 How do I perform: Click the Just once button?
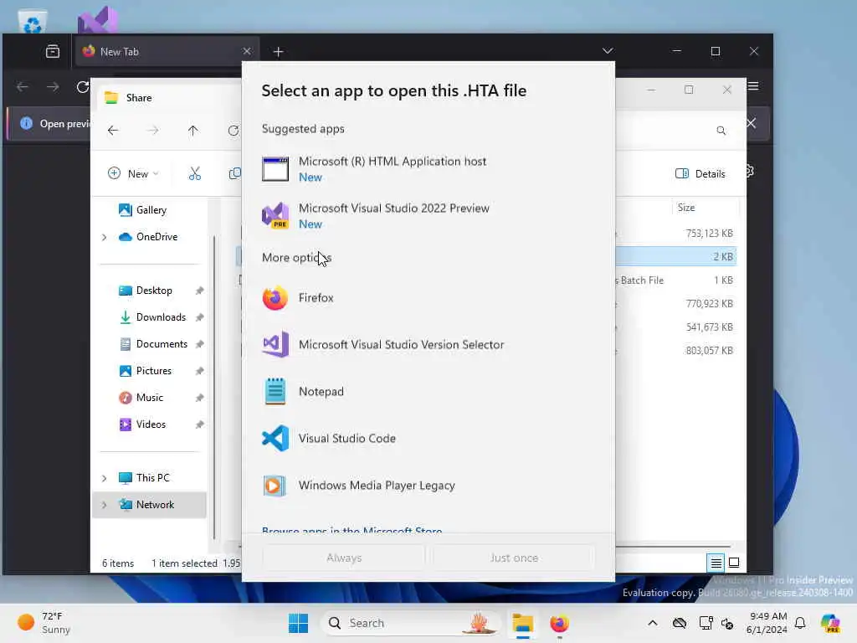coord(514,558)
